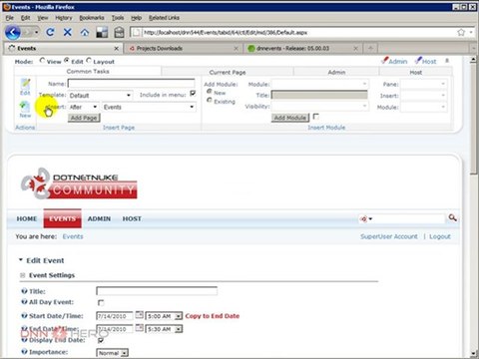
Task: Click the toolbar icon left of address bar
Action: coord(119,32)
